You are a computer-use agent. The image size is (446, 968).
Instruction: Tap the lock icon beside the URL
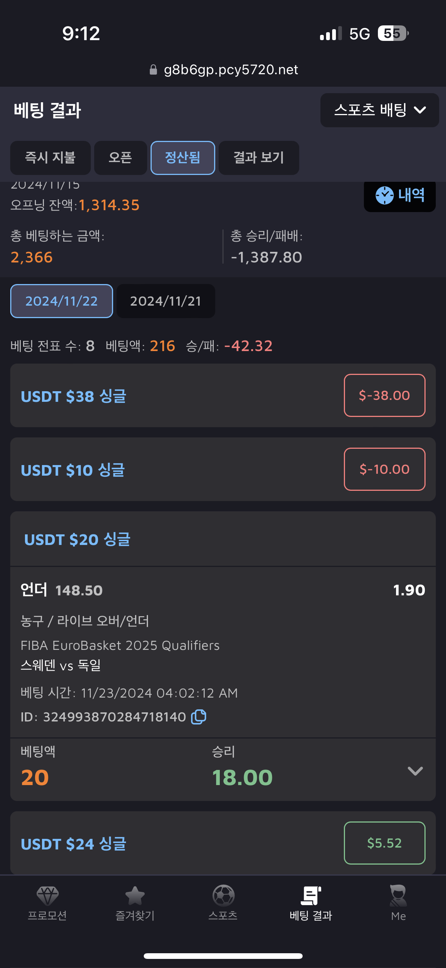153,70
